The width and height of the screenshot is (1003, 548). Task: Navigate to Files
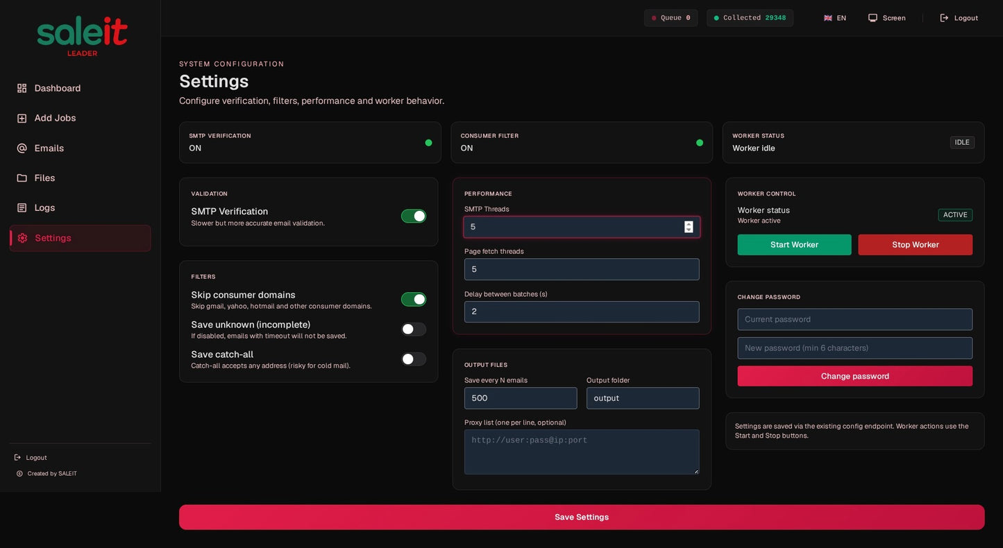coord(80,178)
